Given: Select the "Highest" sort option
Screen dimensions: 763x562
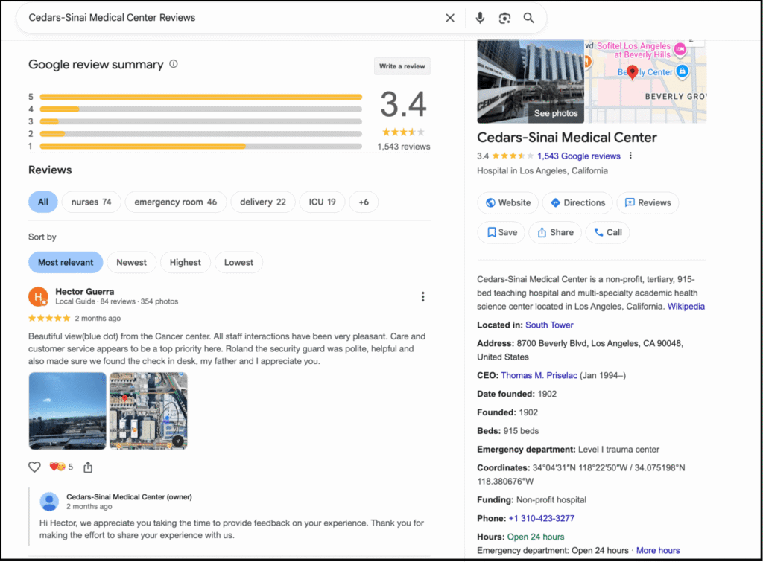Looking at the screenshot, I should pyautogui.click(x=186, y=262).
